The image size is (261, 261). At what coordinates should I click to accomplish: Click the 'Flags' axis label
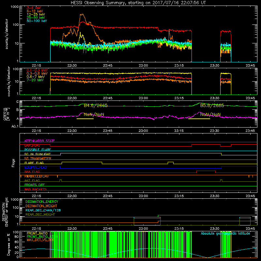click(x=13, y=163)
